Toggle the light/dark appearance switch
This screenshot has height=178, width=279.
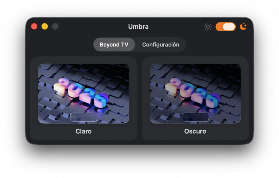226,27
